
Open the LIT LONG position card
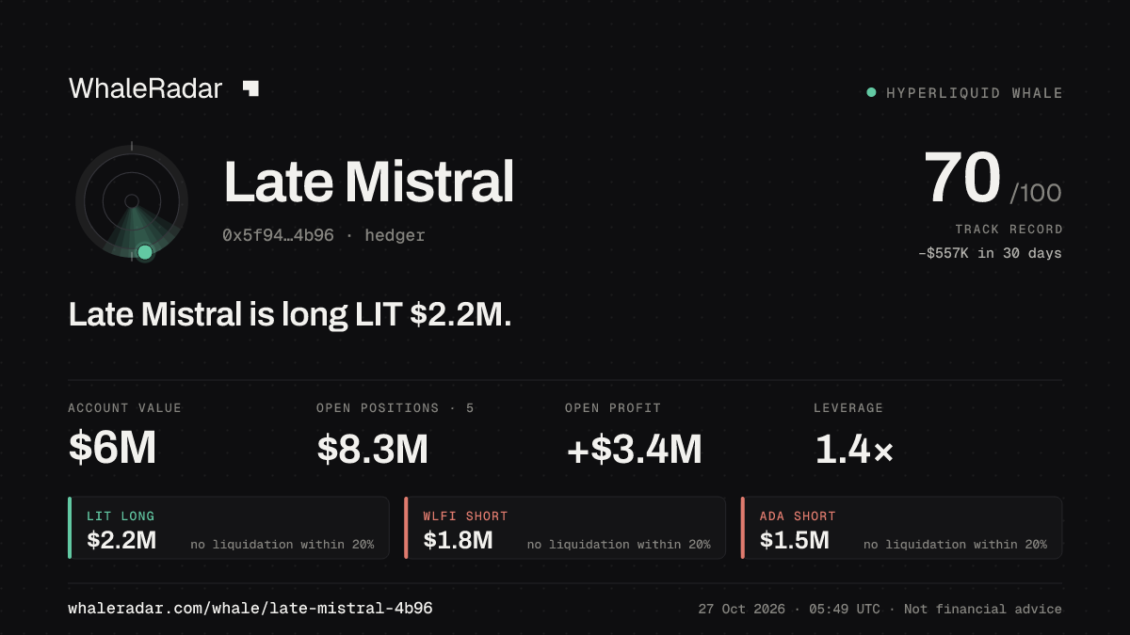click(x=229, y=528)
